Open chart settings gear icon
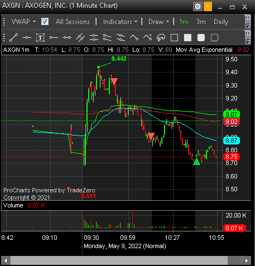This screenshot has width=255, height=266. [198, 7]
